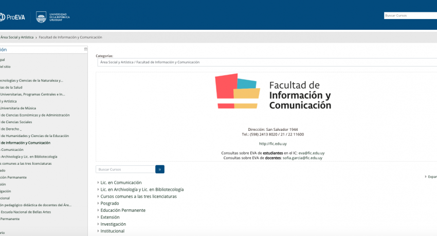Image resolution: width=437 pixels, height=236 pixels.
Task: Focus the top Buscar Cursos search field
Action: (x=410, y=15)
